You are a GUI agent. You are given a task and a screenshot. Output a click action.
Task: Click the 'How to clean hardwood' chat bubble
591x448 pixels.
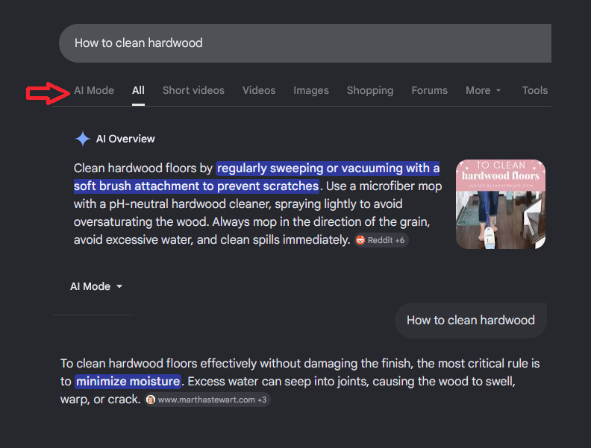tap(471, 321)
